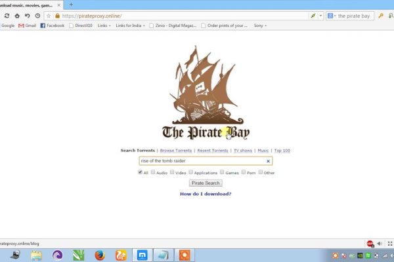Image resolution: width=394 pixels, height=262 pixels.
Task: Click the undo/restore arrow in toolbar
Action: (27, 15)
